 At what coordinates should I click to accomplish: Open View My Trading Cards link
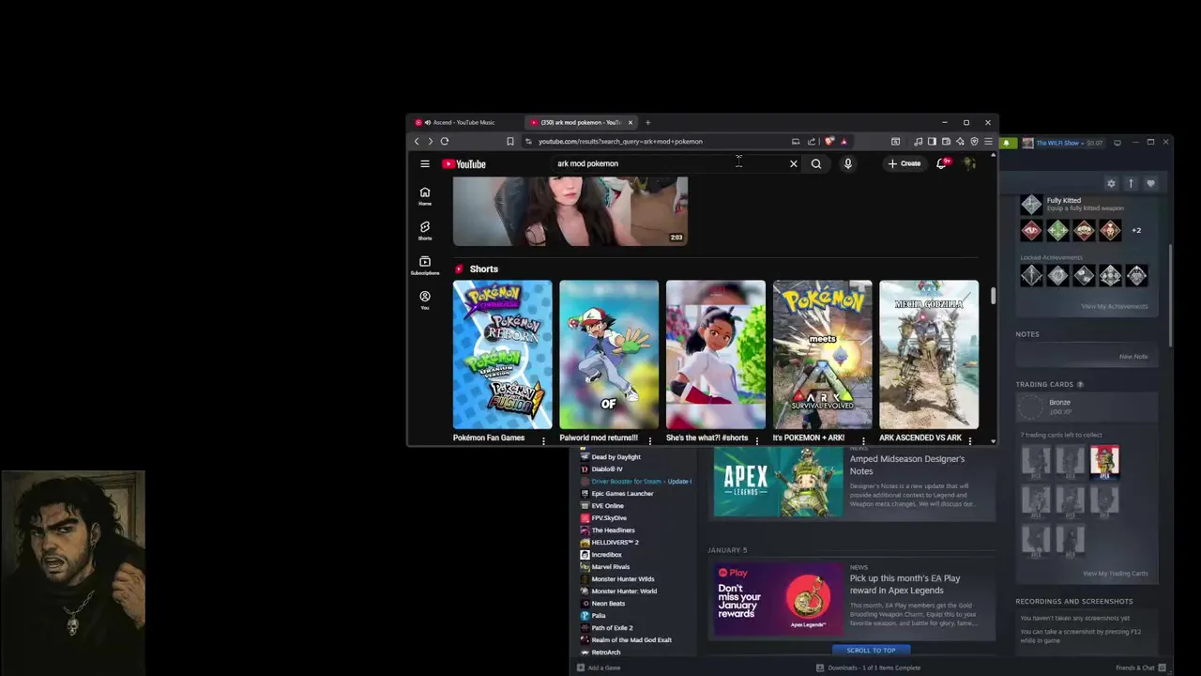coord(1115,573)
